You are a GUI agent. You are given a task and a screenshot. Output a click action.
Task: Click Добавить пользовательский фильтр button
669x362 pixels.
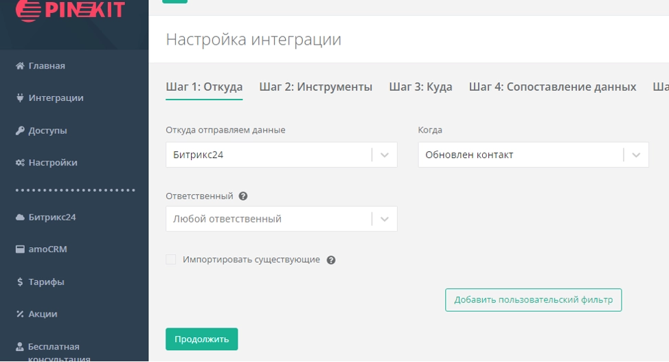point(533,300)
